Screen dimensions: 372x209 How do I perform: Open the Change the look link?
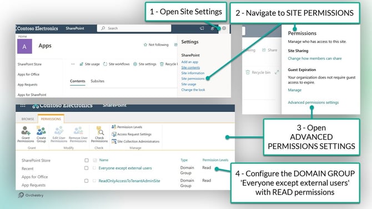[x=193, y=90]
